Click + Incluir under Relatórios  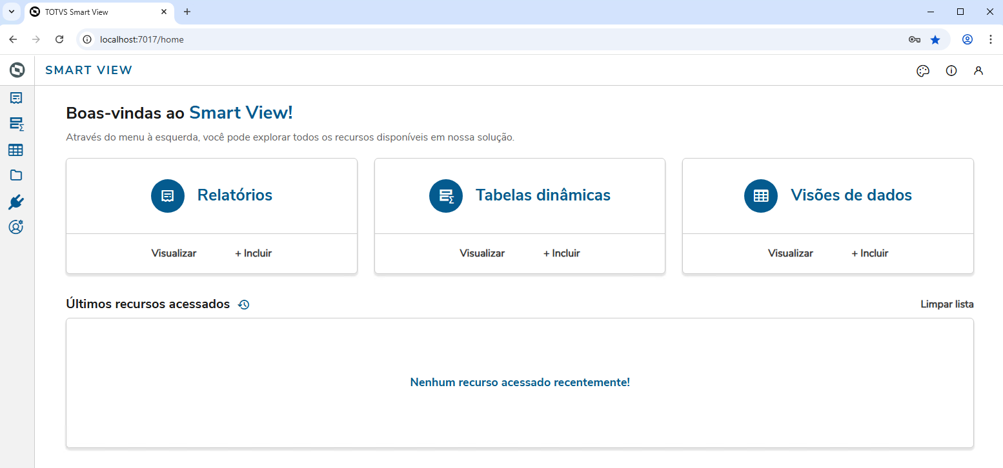[254, 253]
